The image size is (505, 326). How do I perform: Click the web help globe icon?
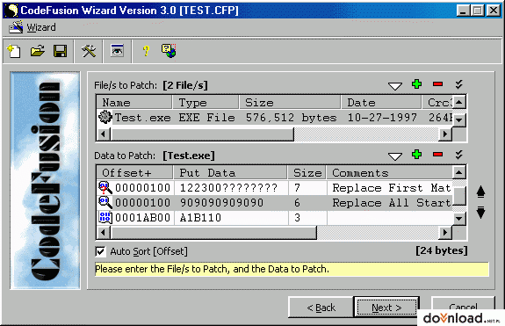click(170, 51)
